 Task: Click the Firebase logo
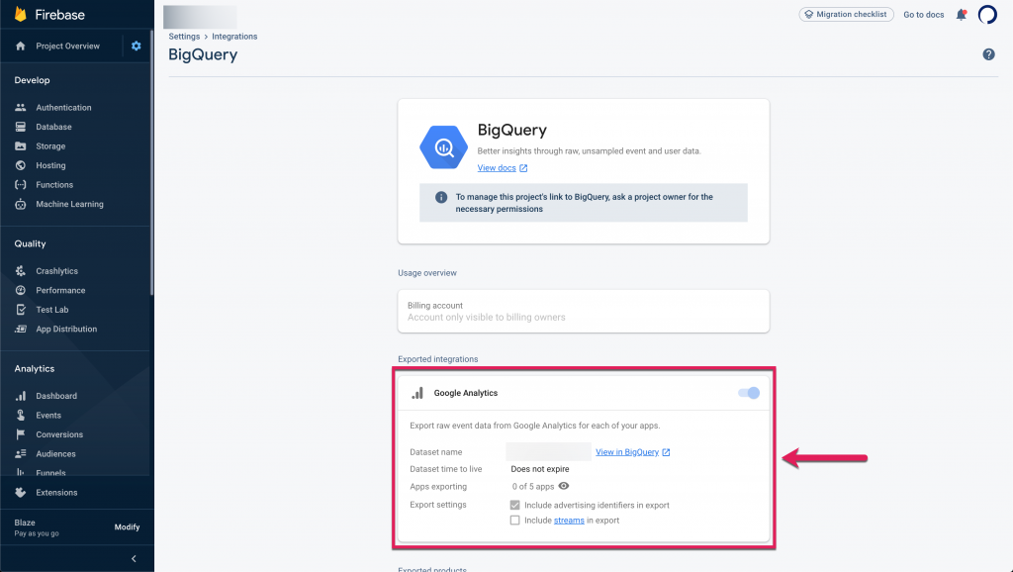pyautogui.click(x=21, y=15)
